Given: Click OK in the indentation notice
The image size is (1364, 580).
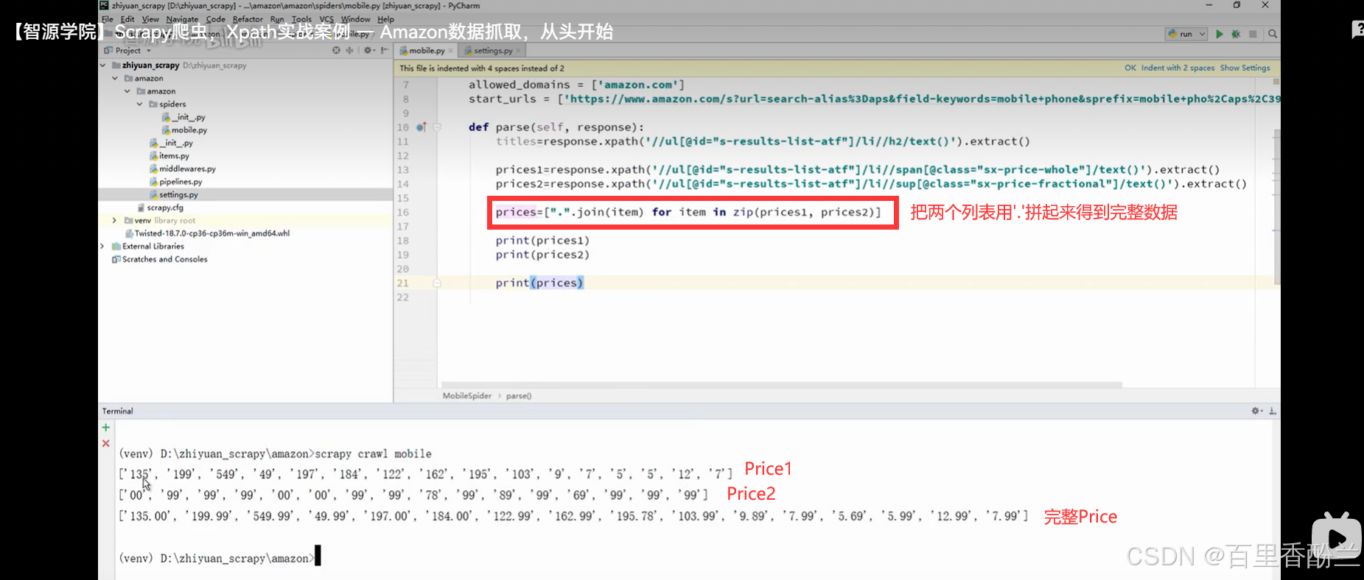Looking at the screenshot, I should pyautogui.click(x=1130, y=68).
